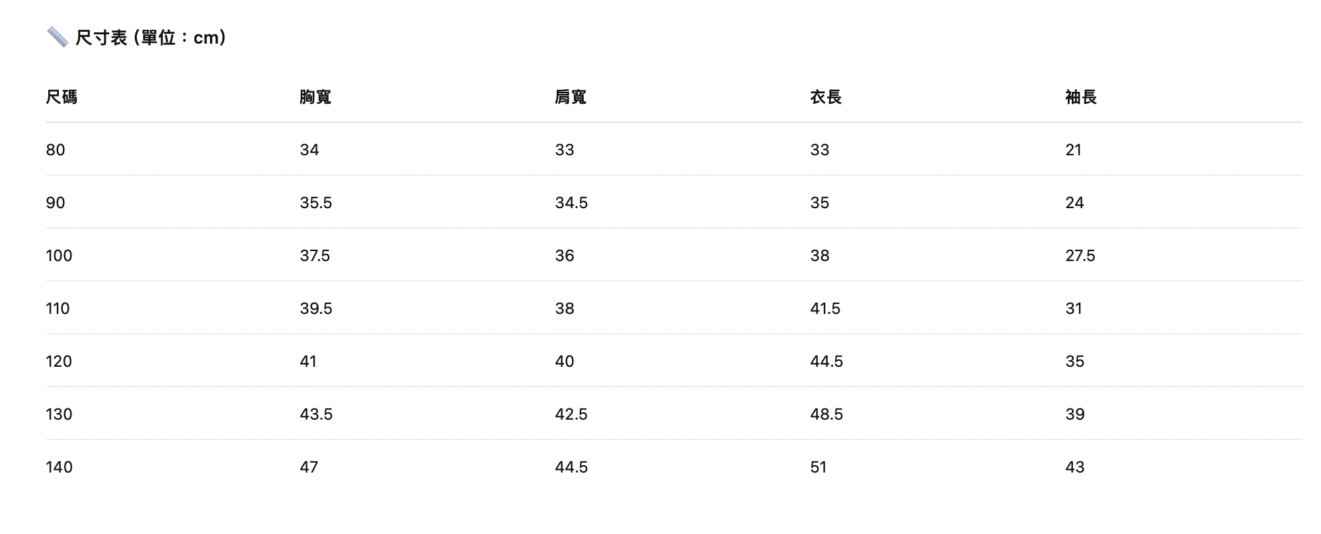Click chest width value 47
The width and height of the screenshot is (1321, 534).
(x=309, y=467)
